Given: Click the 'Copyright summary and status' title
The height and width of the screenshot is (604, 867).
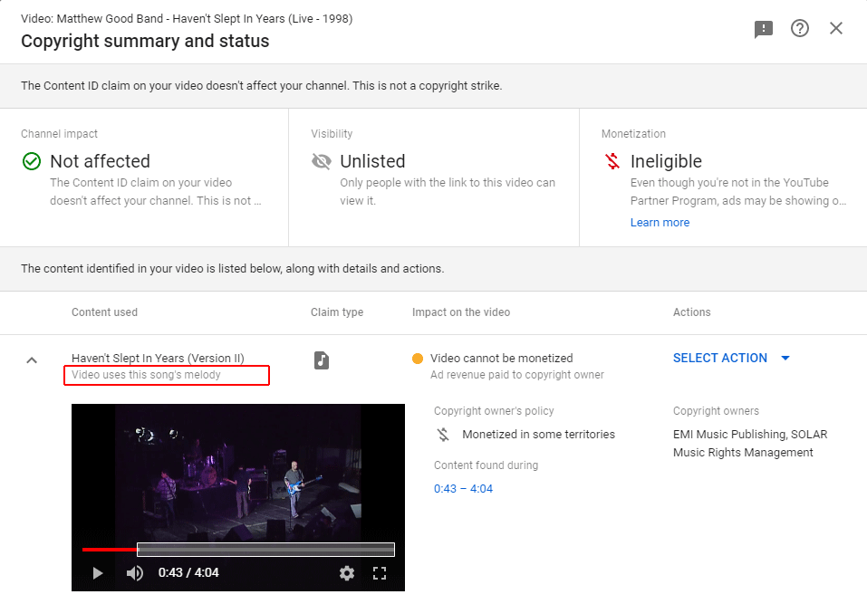Looking at the screenshot, I should tap(145, 41).
